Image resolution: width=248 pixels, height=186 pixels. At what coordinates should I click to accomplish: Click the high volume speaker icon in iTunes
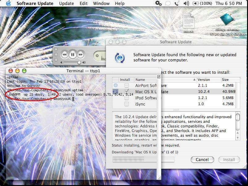click(84, 63)
